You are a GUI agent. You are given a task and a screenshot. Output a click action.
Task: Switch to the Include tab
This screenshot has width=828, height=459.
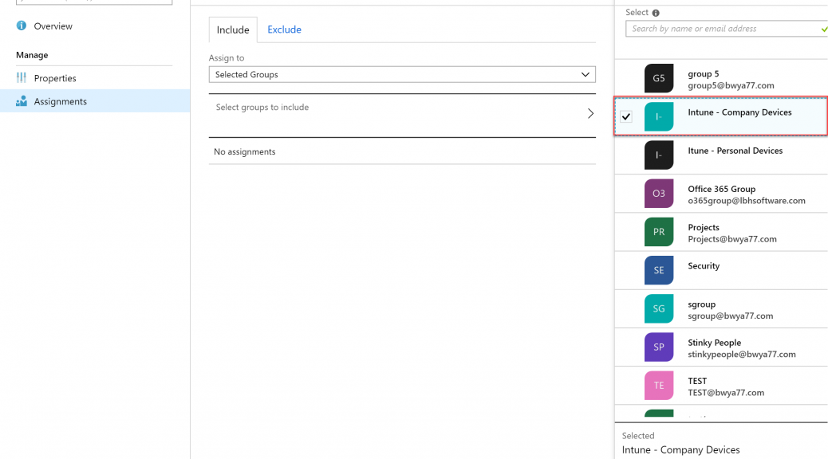[233, 29]
